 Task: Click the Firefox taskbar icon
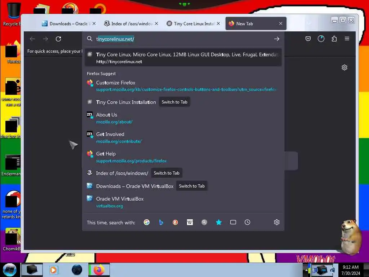(99, 270)
